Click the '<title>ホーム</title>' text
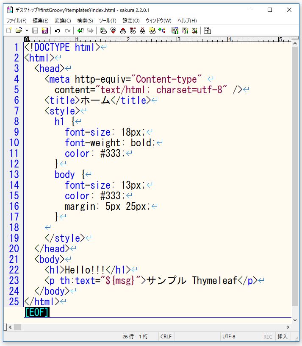The height and width of the screenshot is (346, 302). (98, 100)
